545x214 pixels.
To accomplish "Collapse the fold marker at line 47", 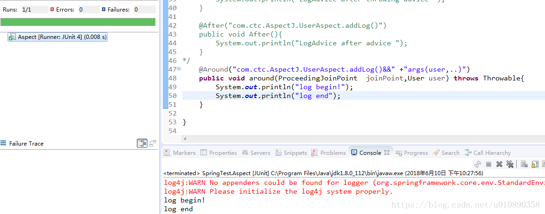I will (179, 69).
